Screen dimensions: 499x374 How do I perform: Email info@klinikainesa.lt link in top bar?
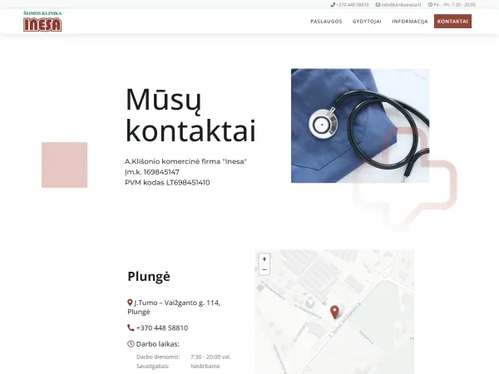point(401,5)
